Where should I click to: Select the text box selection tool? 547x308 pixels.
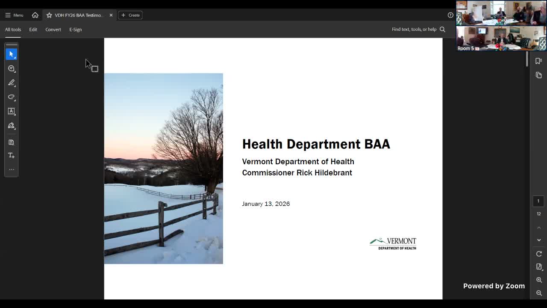pos(12,111)
